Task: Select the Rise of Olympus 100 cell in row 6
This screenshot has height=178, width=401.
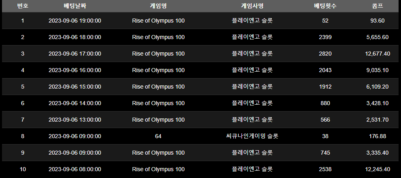Action: (x=158, y=103)
